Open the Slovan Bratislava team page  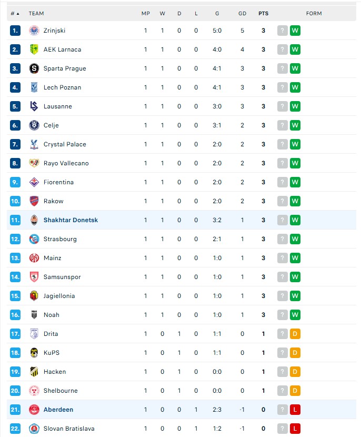point(69,429)
